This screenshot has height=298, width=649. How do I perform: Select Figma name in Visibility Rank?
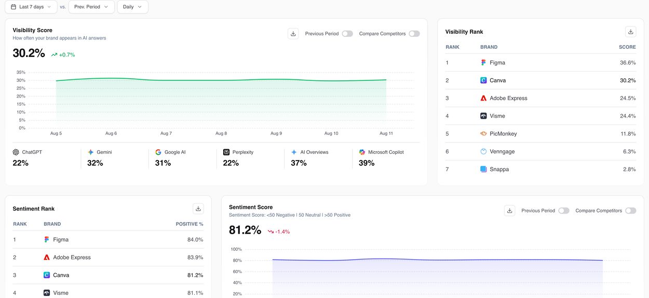(497, 63)
